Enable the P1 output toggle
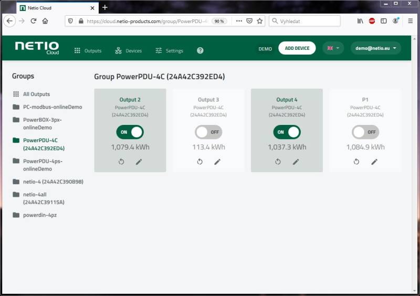This screenshot has height=296, width=420. click(x=365, y=132)
